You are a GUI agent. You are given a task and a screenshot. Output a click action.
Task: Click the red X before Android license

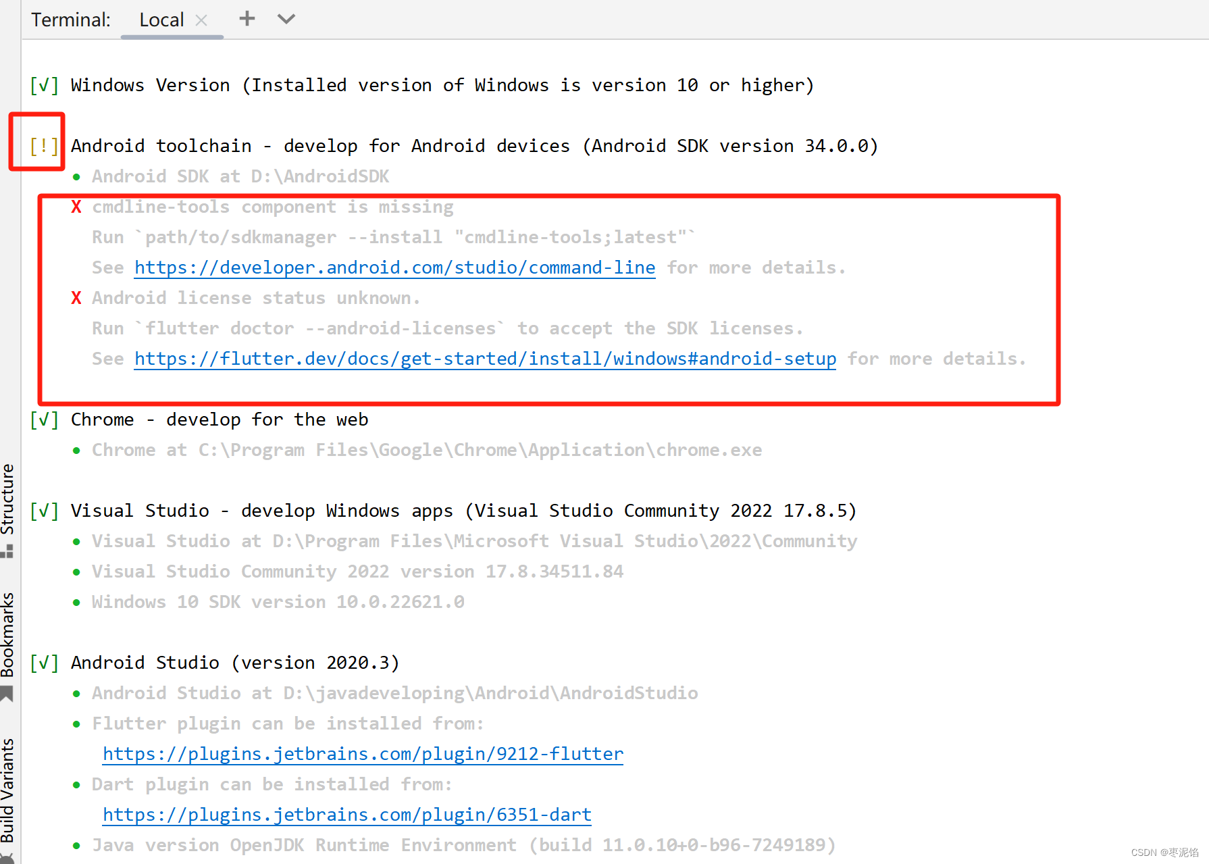click(x=76, y=298)
